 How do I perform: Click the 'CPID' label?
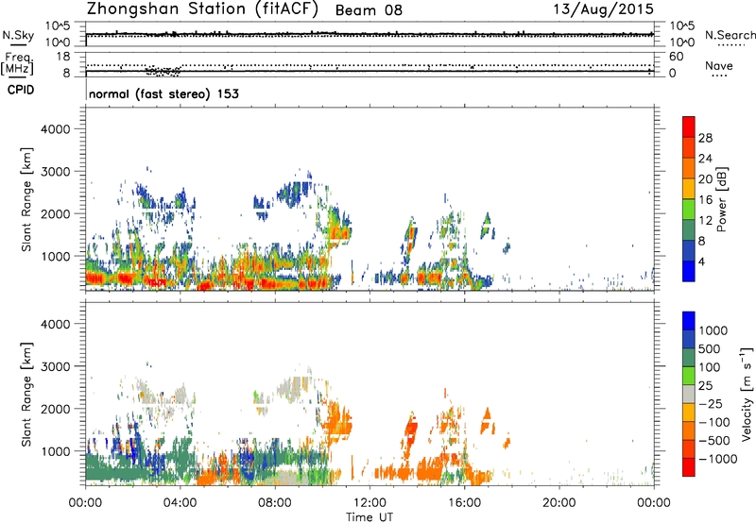21,90
